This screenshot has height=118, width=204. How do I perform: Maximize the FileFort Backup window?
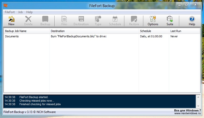click(186, 5)
